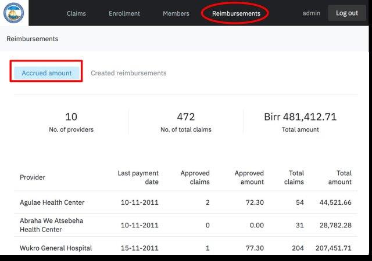The width and height of the screenshot is (372, 261).
Task: Select Reimbursements in the top navigation
Action: pyautogui.click(x=237, y=13)
